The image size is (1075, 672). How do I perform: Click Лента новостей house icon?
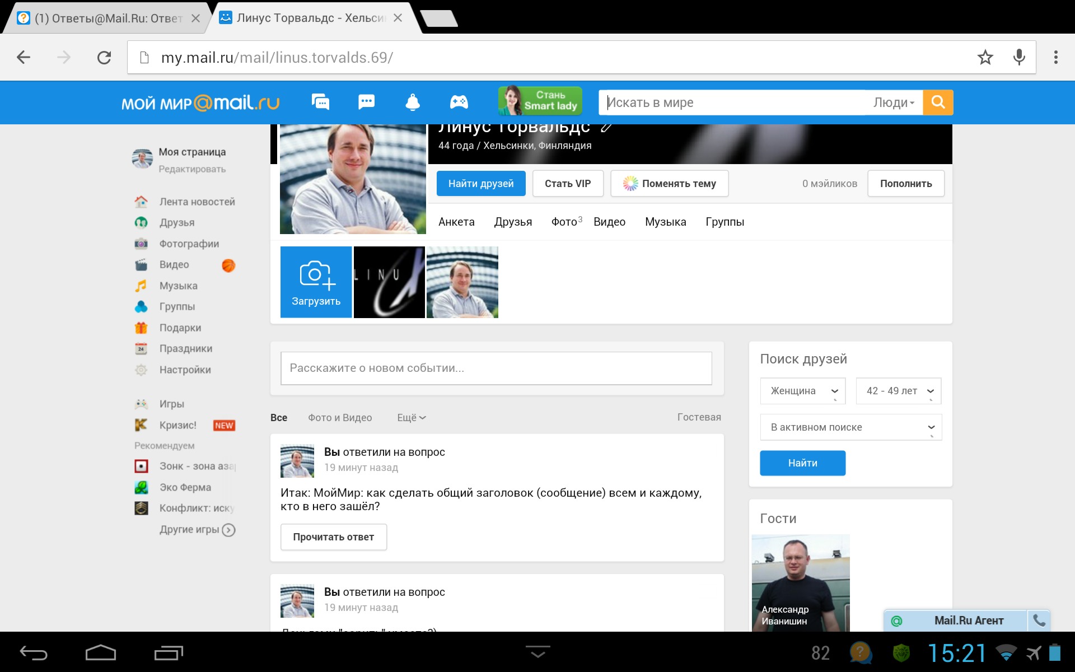tap(141, 202)
